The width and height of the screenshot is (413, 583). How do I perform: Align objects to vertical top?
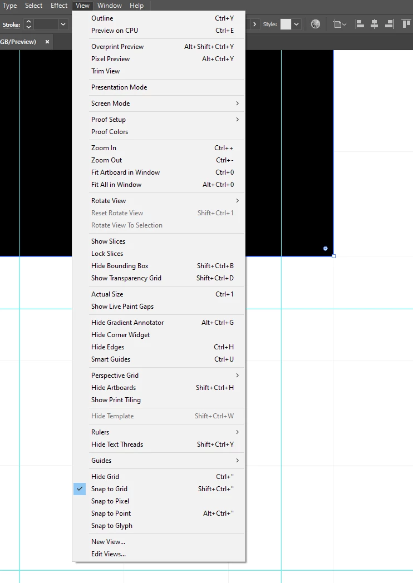(x=406, y=24)
